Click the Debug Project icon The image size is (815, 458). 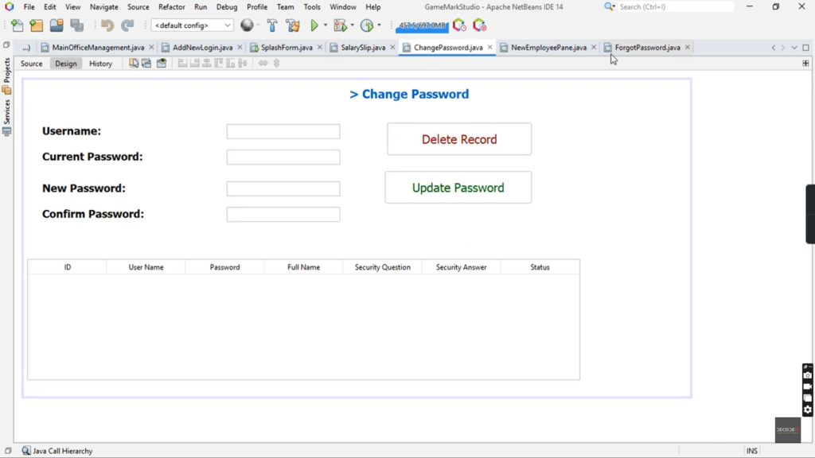click(340, 25)
